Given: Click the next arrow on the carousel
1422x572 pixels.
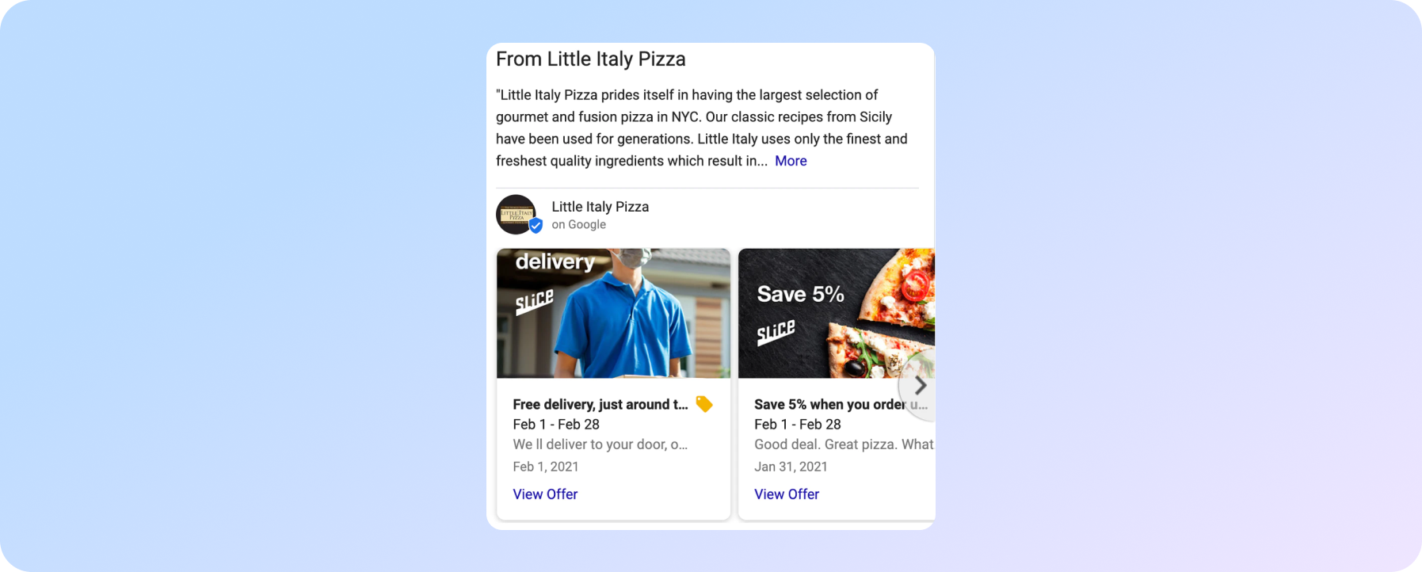Looking at the screenshot, I should point(919,386).
